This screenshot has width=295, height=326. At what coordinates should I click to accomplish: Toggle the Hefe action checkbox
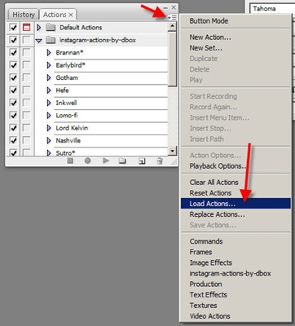13,90
